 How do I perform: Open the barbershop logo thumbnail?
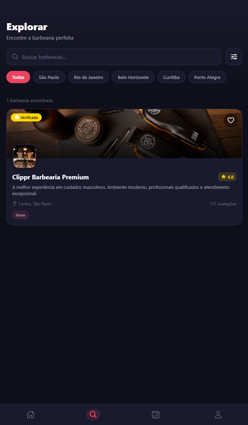point(25,157)
